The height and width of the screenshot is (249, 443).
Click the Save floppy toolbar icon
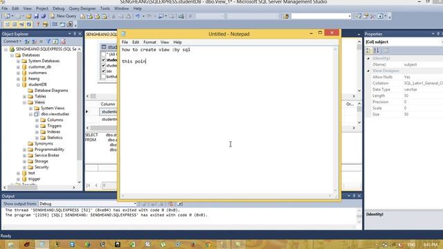click(37, 16)
